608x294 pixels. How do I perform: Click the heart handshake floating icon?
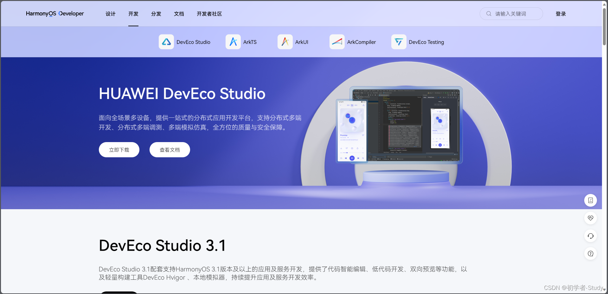tap(591, 218)
